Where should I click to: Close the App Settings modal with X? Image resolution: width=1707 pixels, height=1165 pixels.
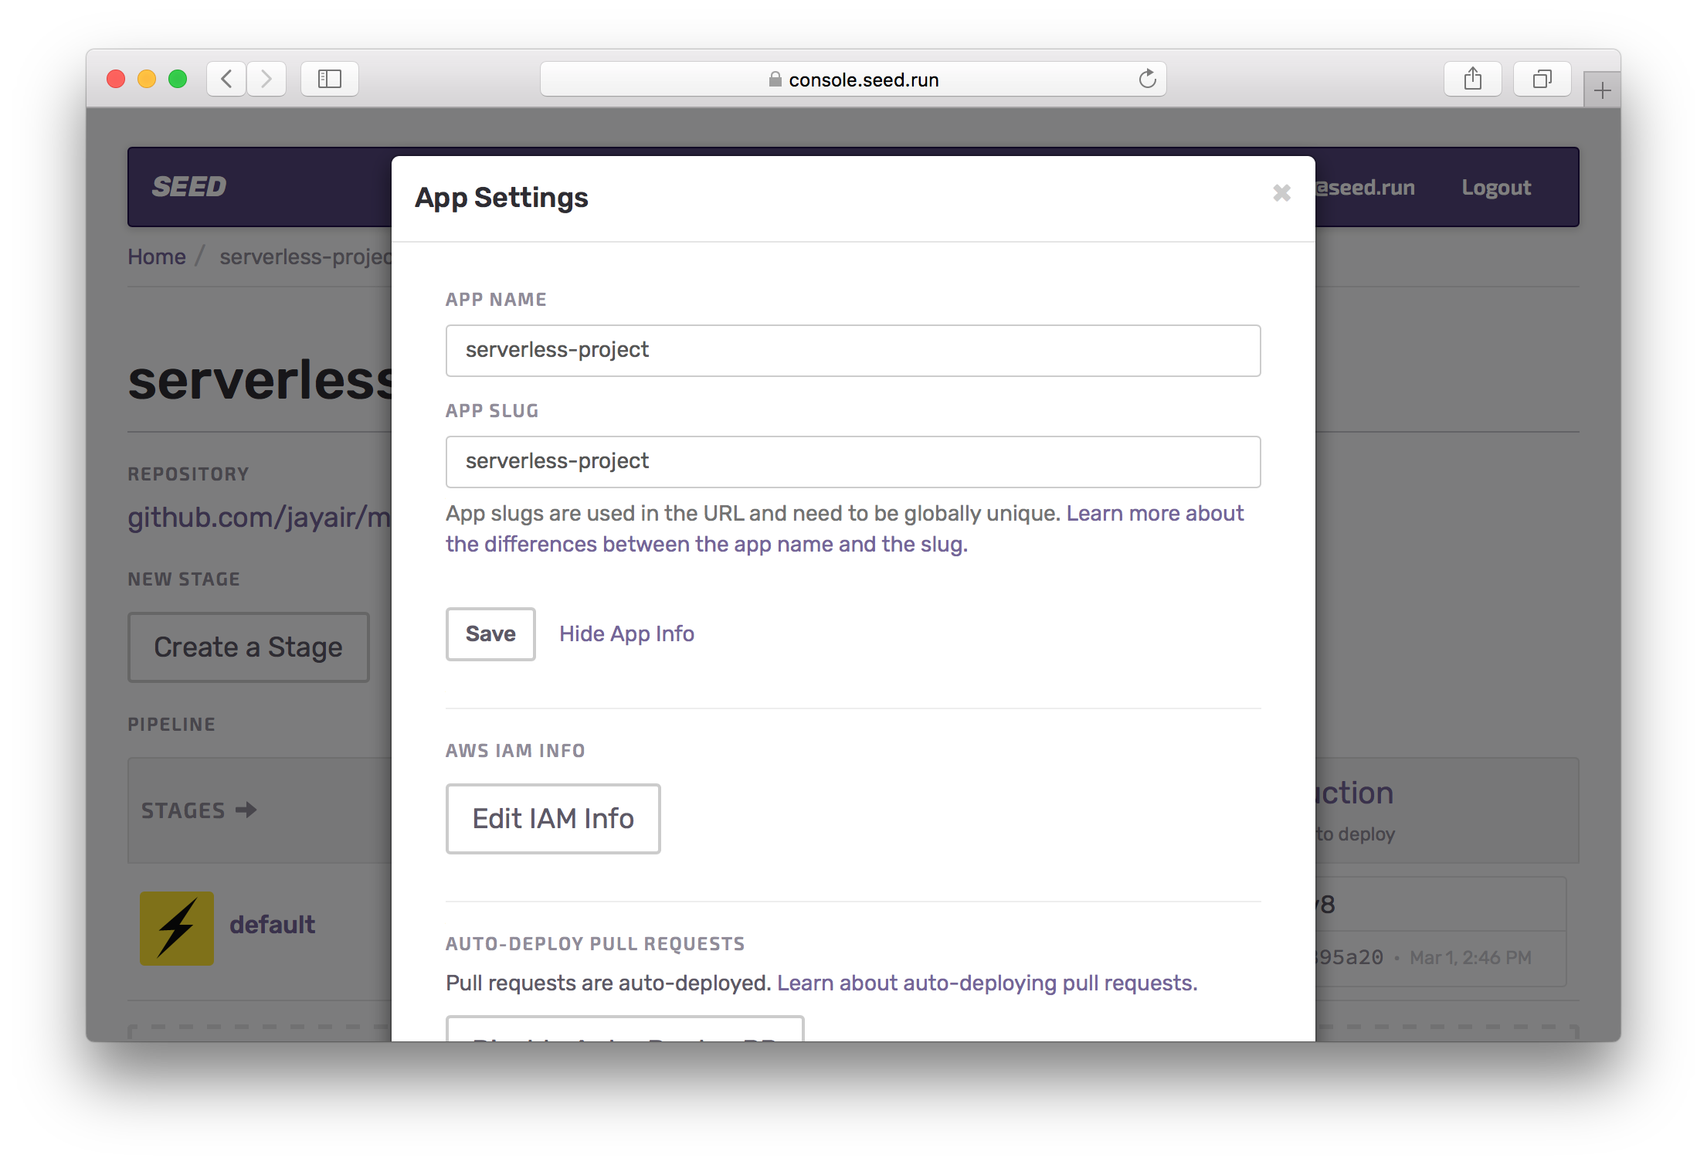tap(1281, 193)
